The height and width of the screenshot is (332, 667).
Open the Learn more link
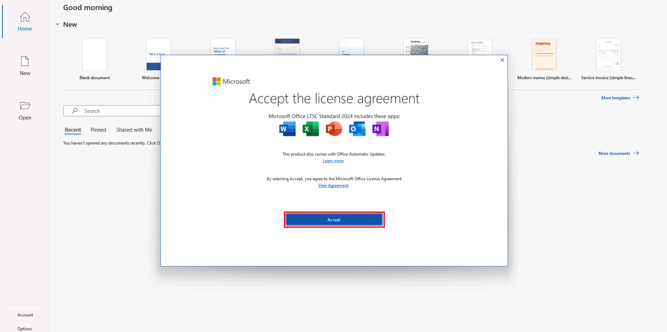(333, 161)
